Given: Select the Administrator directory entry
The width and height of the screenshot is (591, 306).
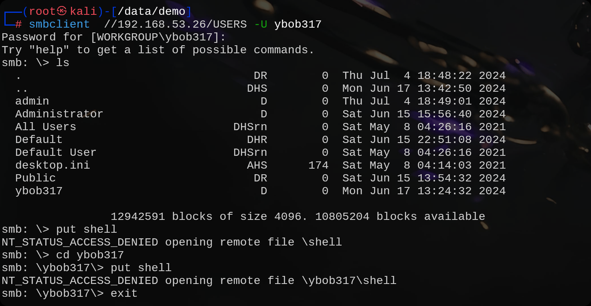Looking at the screenshot, I should (59, 114).
